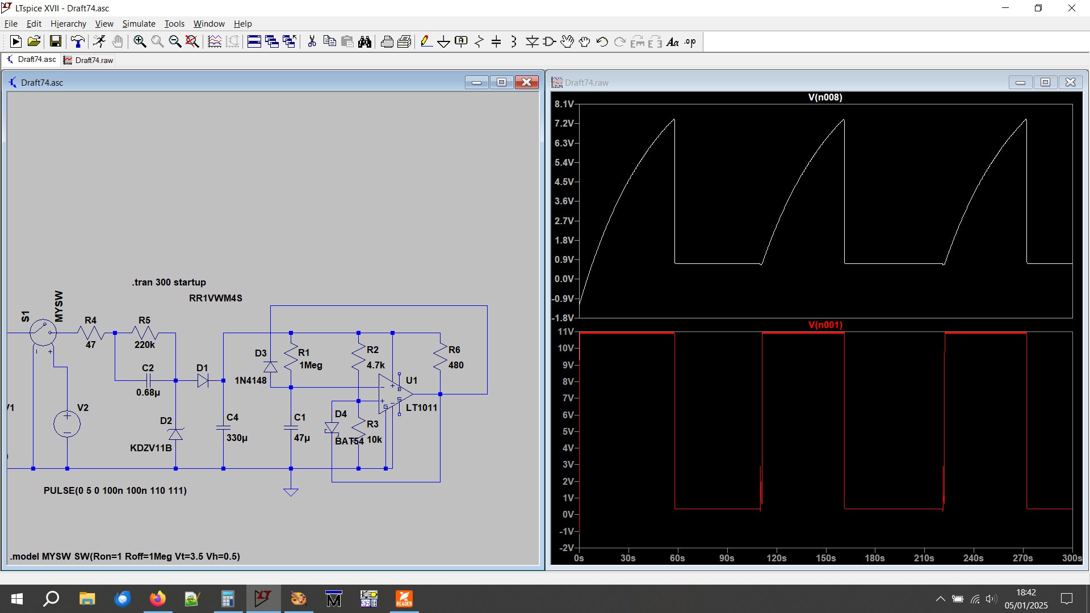The width and height of the screenshot is (1090, 613).
Task: Open Firefox from the taskbar
Action: [x=157, y=599]
